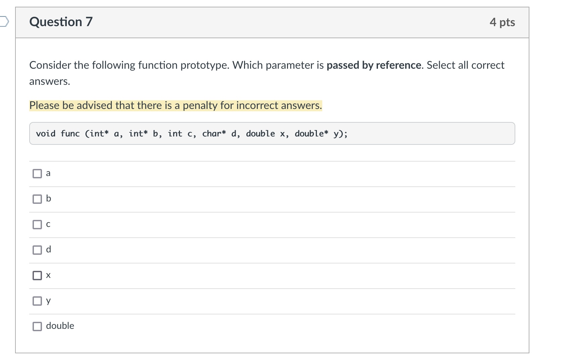Click the label next to answer a

48,173
